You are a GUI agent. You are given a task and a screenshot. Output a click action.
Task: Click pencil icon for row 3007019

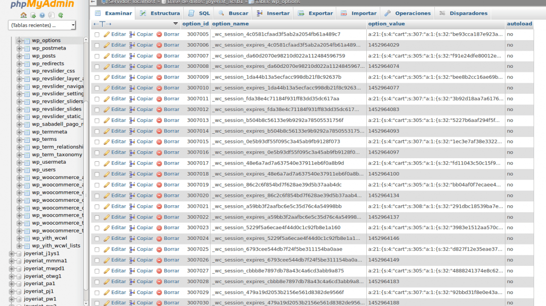coord(107,185)
